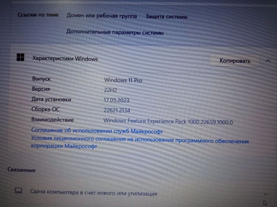
Task: Open Защита системы link
Action: (166, 17)
